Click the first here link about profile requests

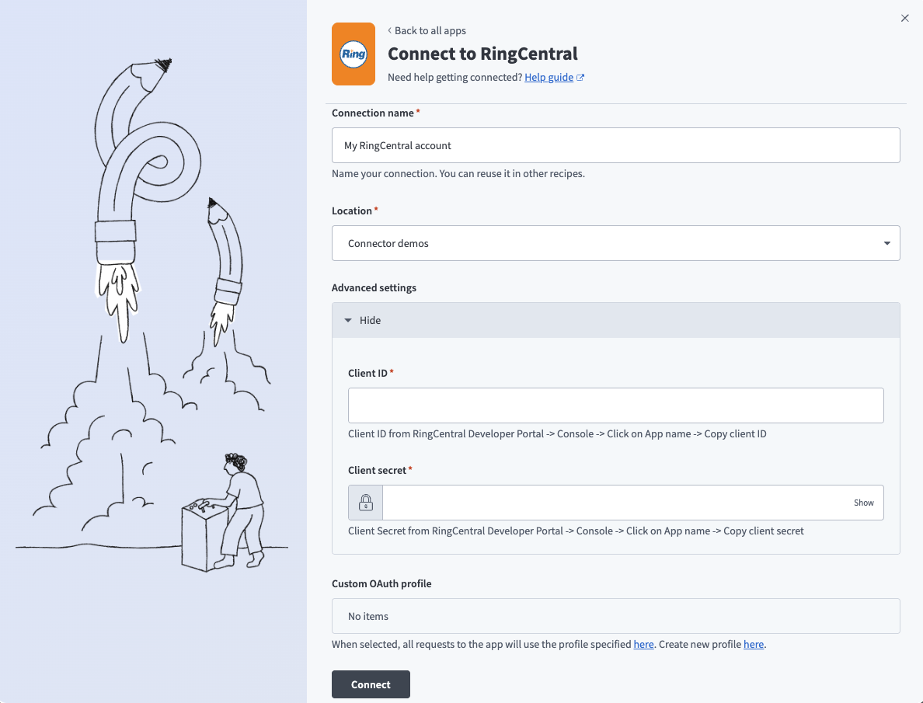click(643, 644)
